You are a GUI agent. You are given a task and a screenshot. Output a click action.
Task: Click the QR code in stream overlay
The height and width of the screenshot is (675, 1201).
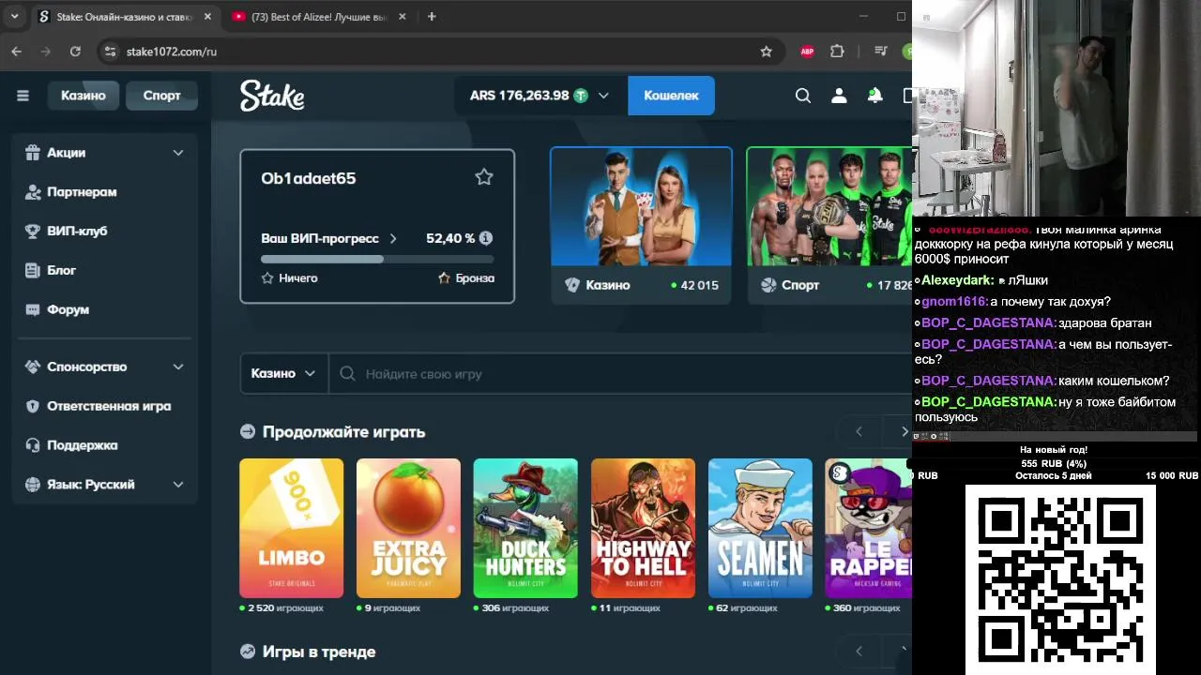1061,579
